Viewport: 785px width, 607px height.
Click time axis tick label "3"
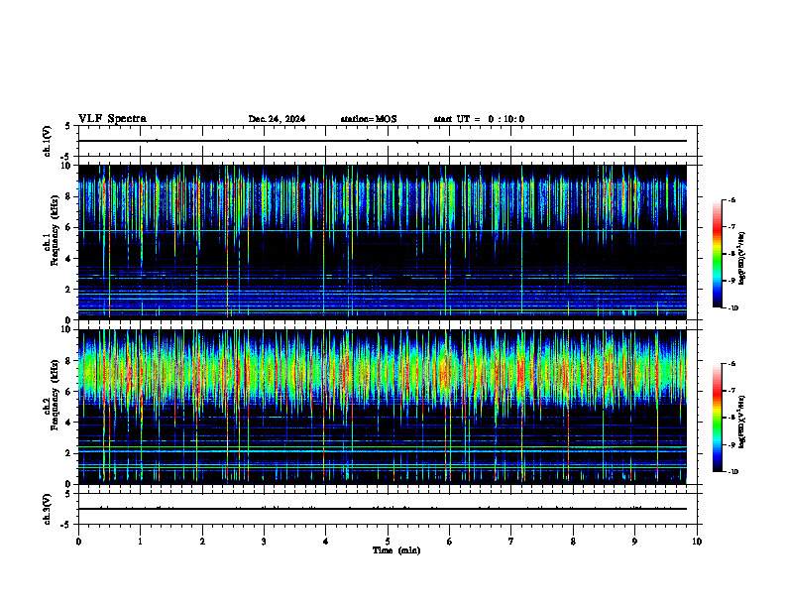pyautogui.click(x=264, y=542)
